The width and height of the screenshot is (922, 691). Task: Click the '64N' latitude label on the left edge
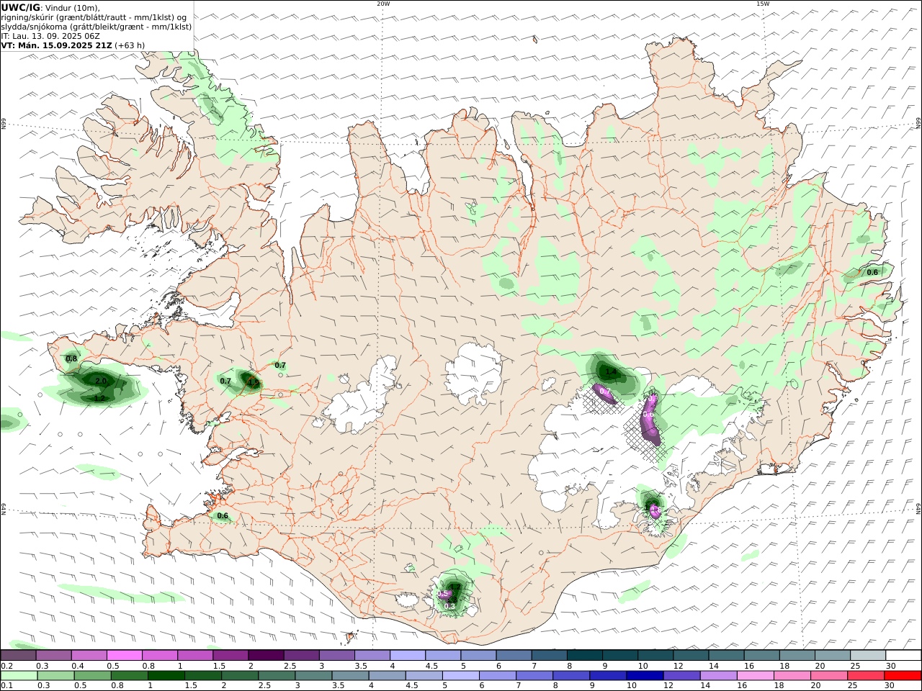[x=3, y=508]
